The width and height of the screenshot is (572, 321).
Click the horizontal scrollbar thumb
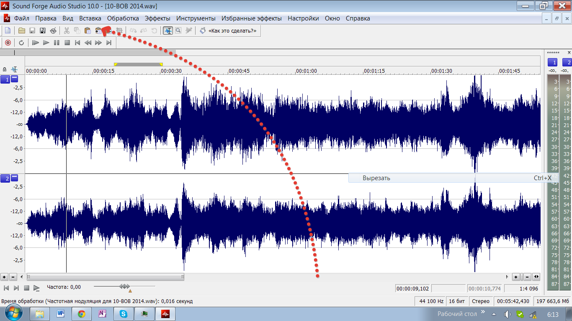tap(106, 277)
